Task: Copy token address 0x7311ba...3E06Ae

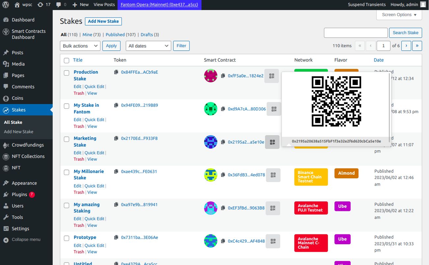Action: click(x=116, y=237)
